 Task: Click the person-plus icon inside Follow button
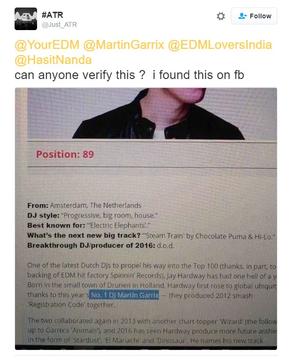pos(242,16)
